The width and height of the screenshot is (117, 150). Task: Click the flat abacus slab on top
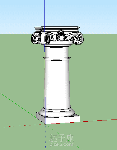(57, 28)
